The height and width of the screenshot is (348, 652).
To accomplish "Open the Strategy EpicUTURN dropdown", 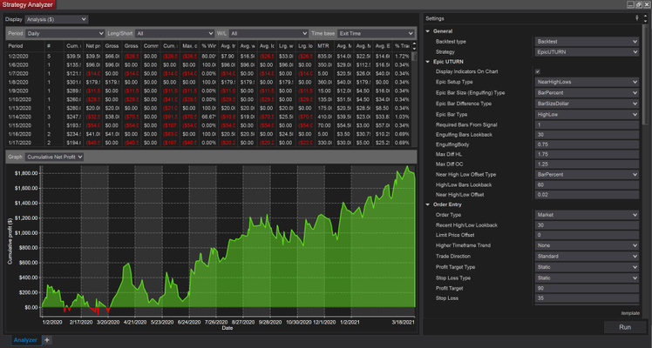I will coord(586,52).
